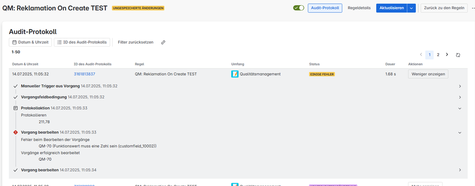Screen dimensions: 475x186
Task: Click checkmark beside Vorgangsfeldbedingung
Action: tap(16, 97)
